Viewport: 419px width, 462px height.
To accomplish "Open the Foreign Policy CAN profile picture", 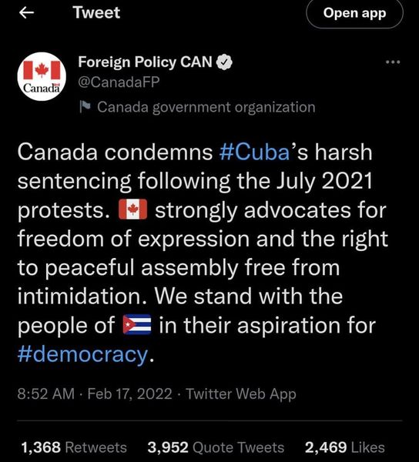I will tap(42, 76).
